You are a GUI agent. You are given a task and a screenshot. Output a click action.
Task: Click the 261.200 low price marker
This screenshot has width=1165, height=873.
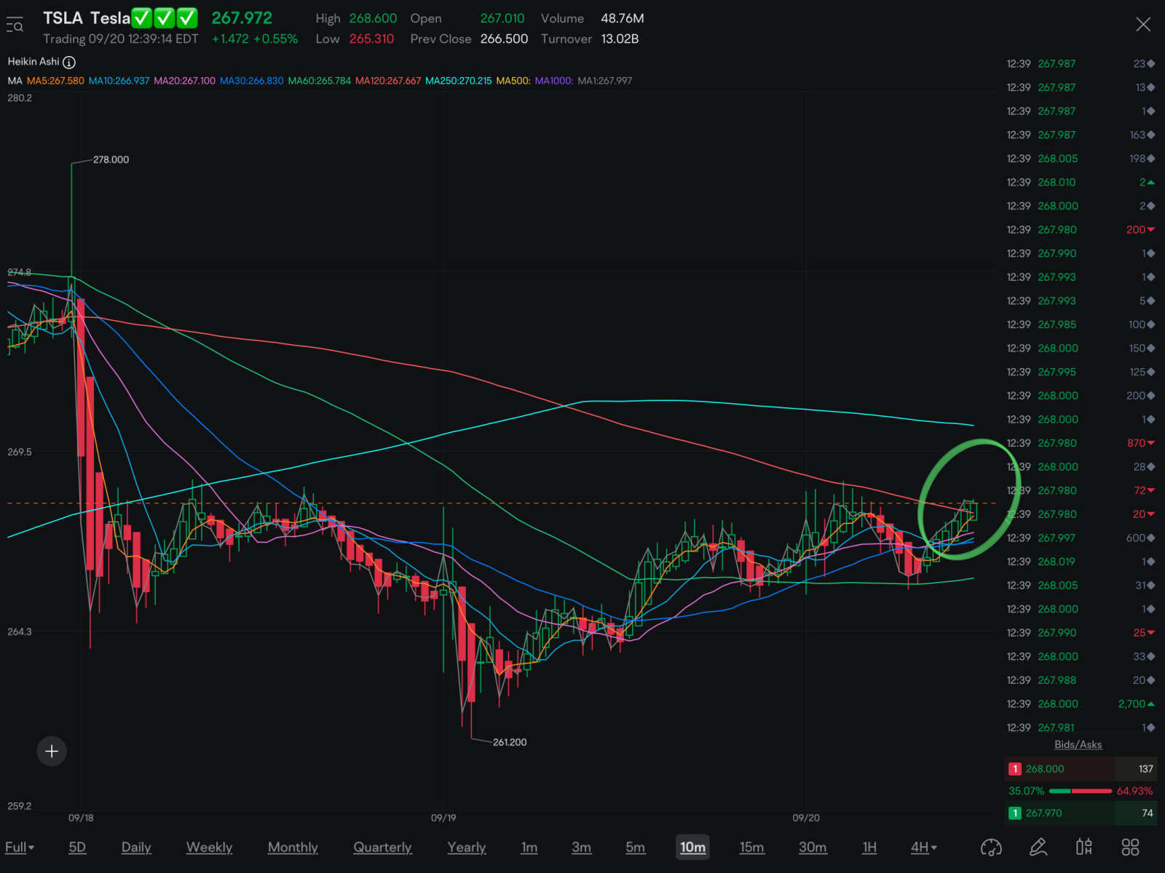(510, 742)
